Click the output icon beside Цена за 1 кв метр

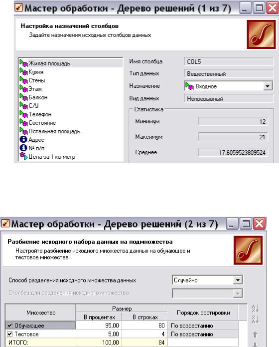point(23,156)
